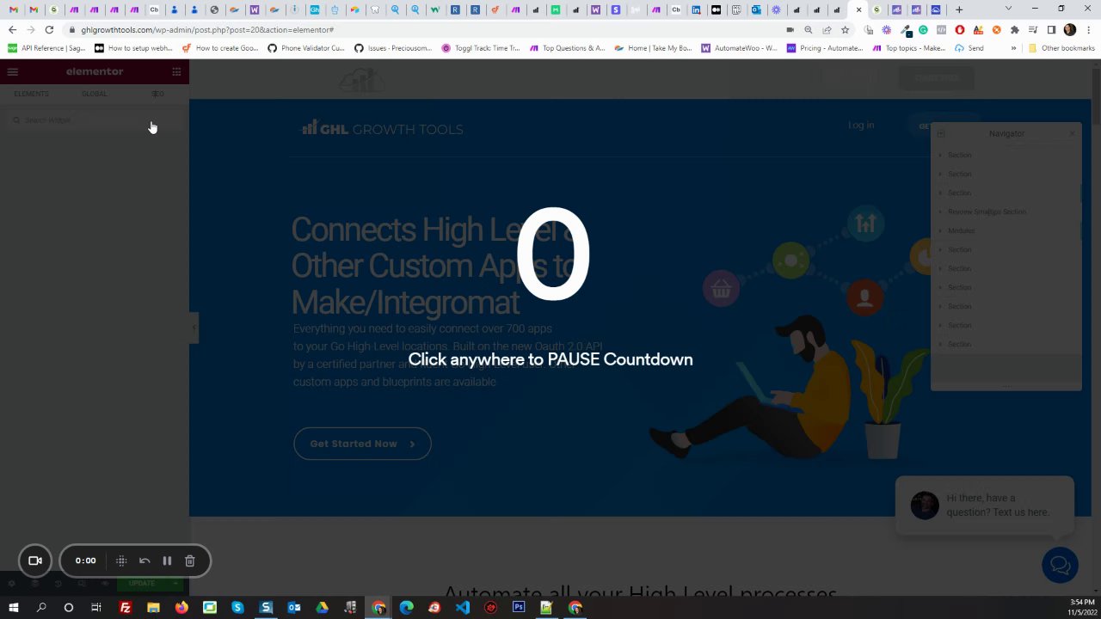This screenshot has width=1101, height=619.
Task: Go back with the browser back arrow
Action: pyautogui.click(x=12, y=29)
